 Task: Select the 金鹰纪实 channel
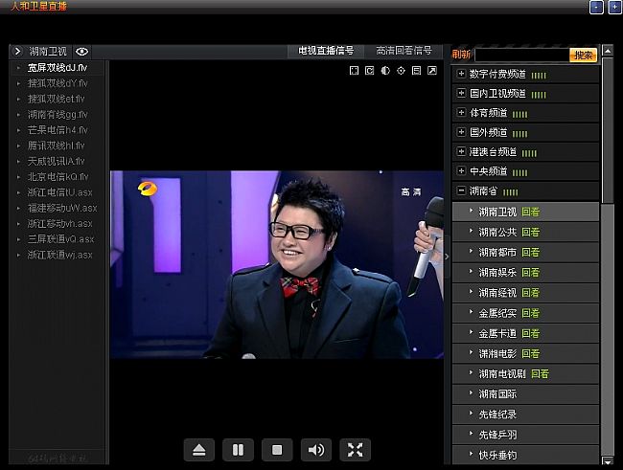click(497, 313)
